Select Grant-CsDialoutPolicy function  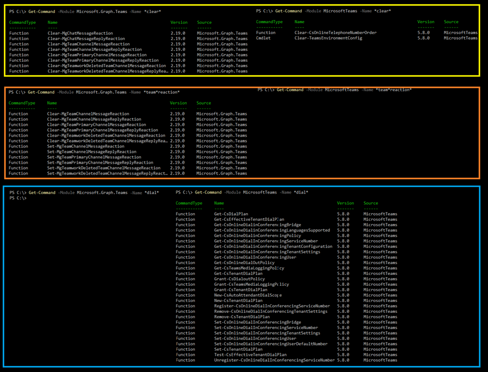pos(239,279)
